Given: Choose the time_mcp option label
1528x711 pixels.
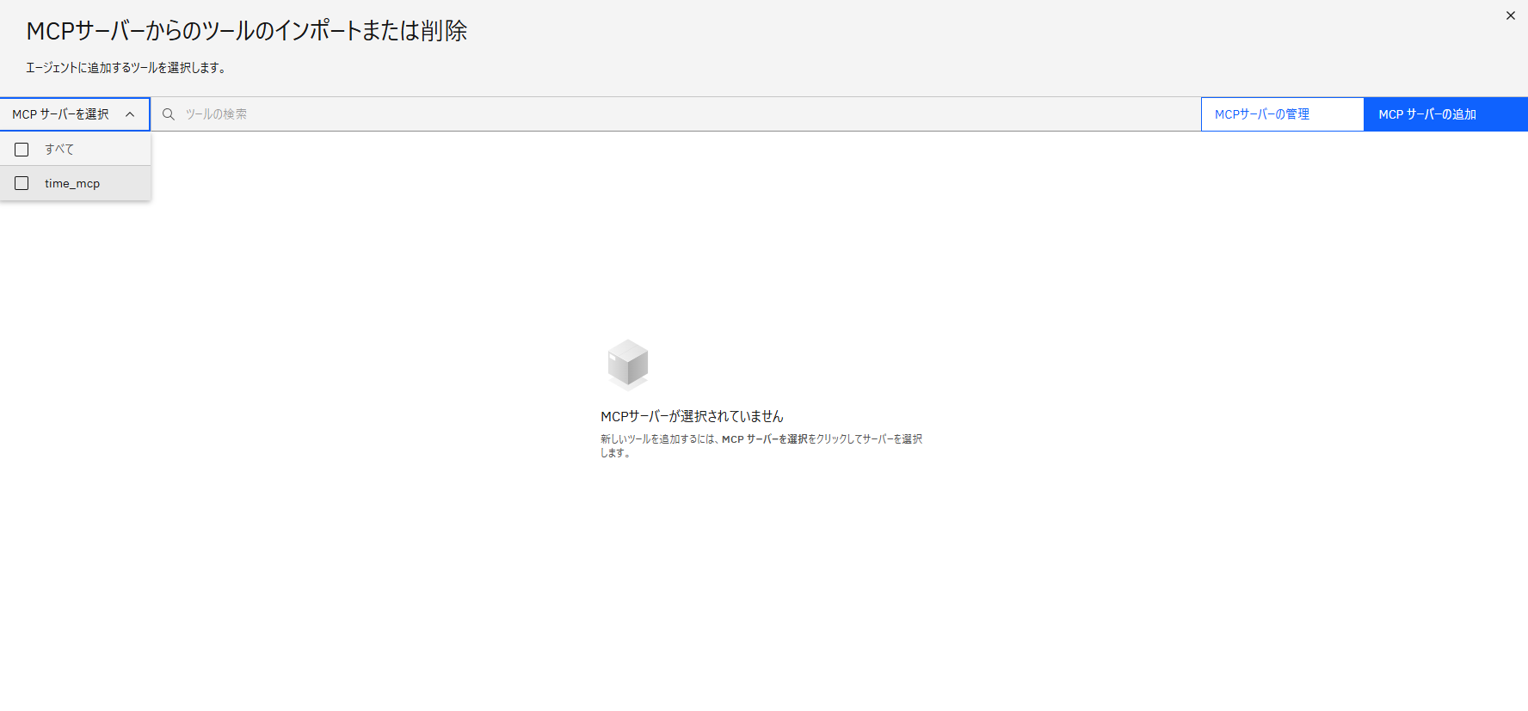Looking at the screenshot, I should [x=72, y=184].
